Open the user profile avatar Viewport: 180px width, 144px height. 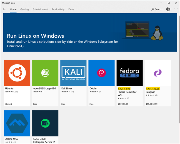click(168, 9)
